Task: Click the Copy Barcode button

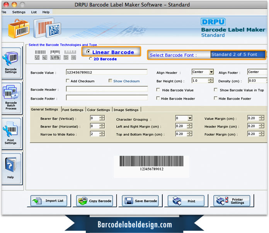Action: [x=95, y=201]
